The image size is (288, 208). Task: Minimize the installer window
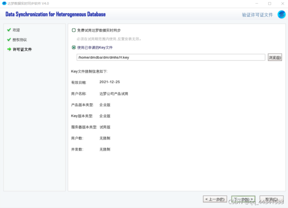[257, 3]
